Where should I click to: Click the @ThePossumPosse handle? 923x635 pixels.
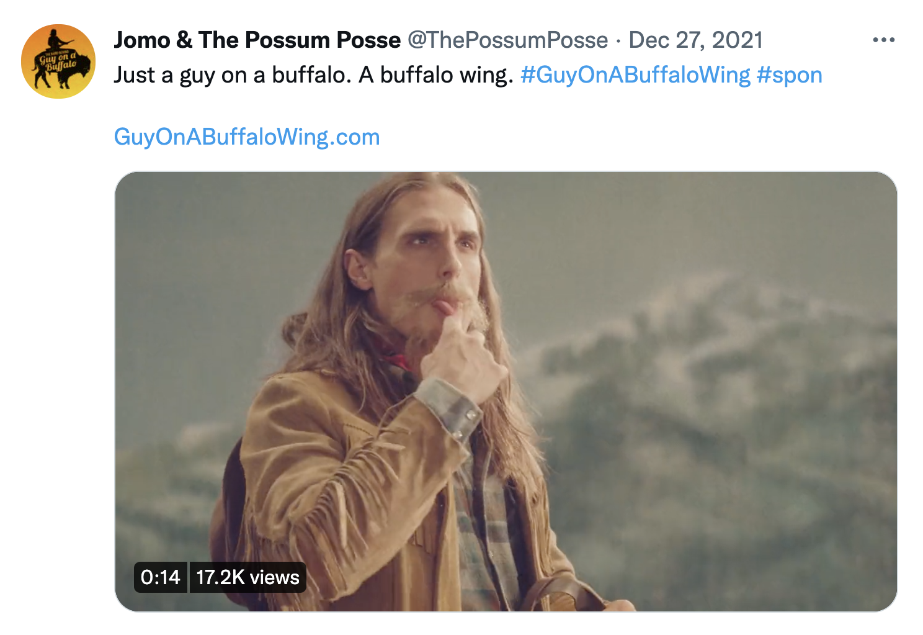pos(507,40)
